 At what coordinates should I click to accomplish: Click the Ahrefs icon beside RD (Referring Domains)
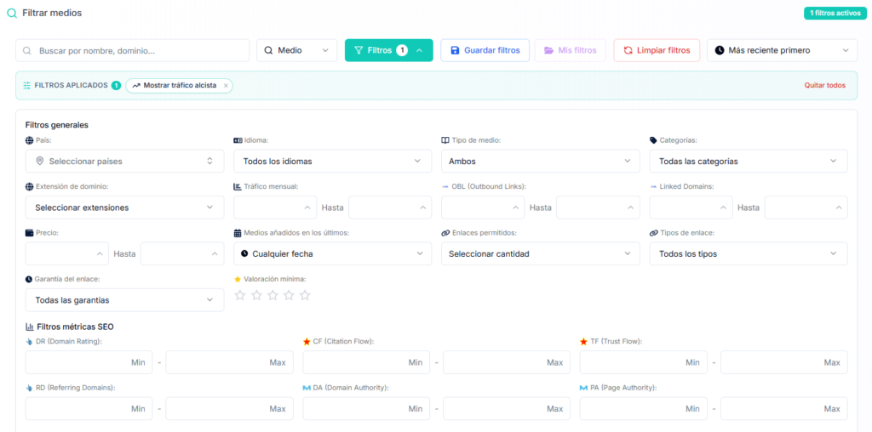tap(30, 388)
